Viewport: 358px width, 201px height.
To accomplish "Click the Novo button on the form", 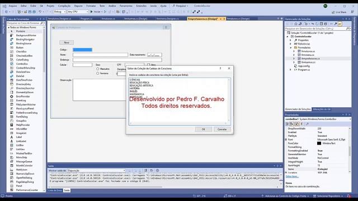I will pos(67,42).
